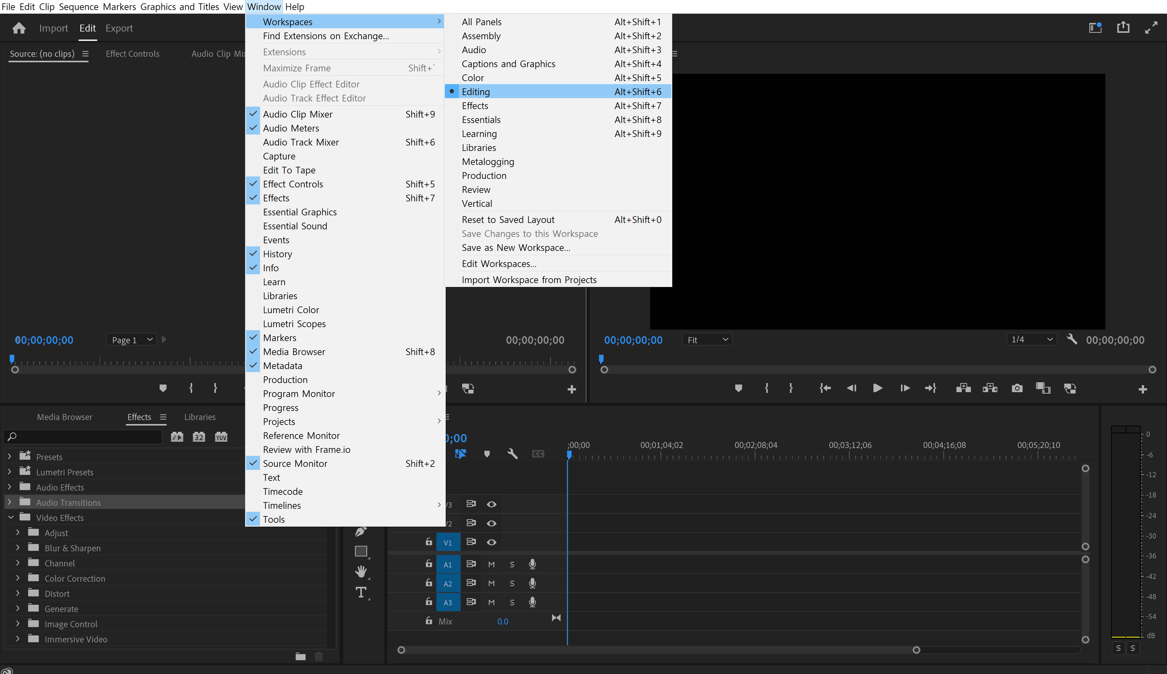Open the Fit zoom level dropdown
The image size is (1167, 674).
707,340
